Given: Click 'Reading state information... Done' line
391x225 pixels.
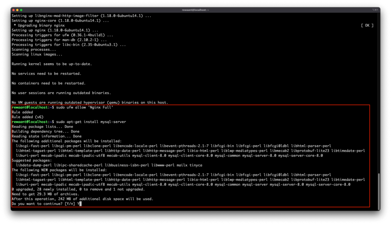Looking at the screenshot, I should 47,136.
